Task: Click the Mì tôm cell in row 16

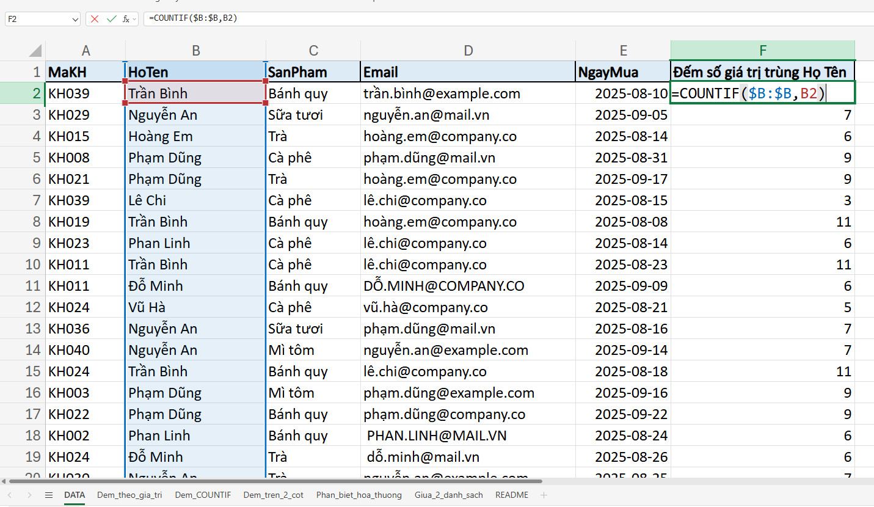Action: [x=313, y=393]
